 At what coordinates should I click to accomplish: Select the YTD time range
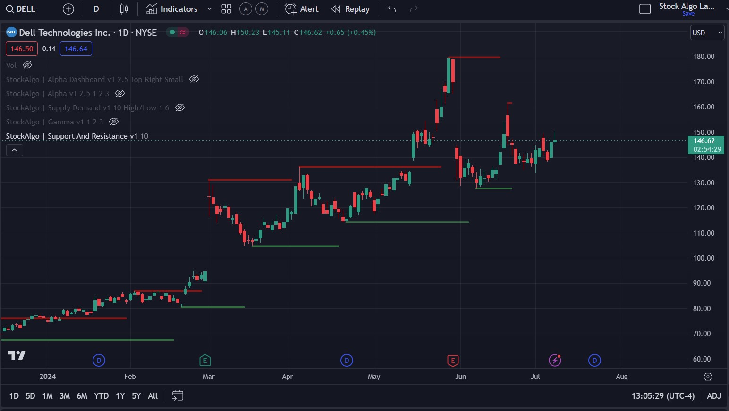pos(101,396)
